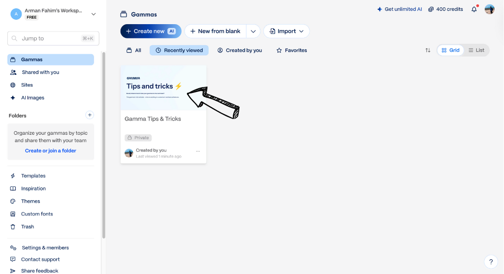Open the Tips and tricks thumbnail

(163, 88)
